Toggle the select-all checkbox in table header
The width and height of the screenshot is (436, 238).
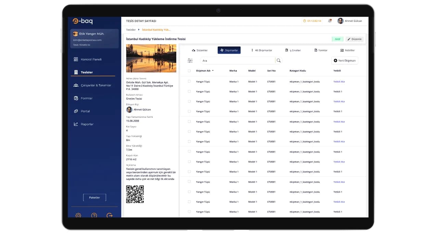tap(189, 71)
